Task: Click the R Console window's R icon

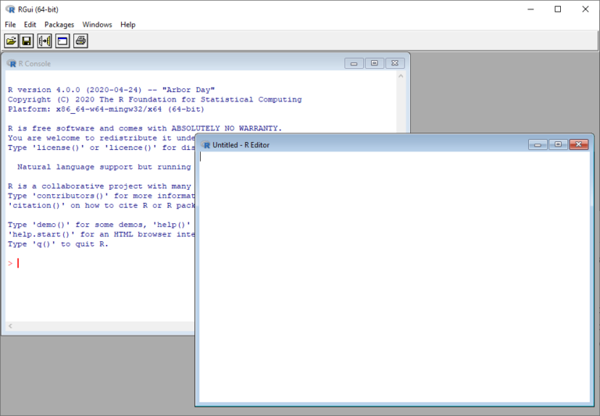Action: [x=12, y=64]
